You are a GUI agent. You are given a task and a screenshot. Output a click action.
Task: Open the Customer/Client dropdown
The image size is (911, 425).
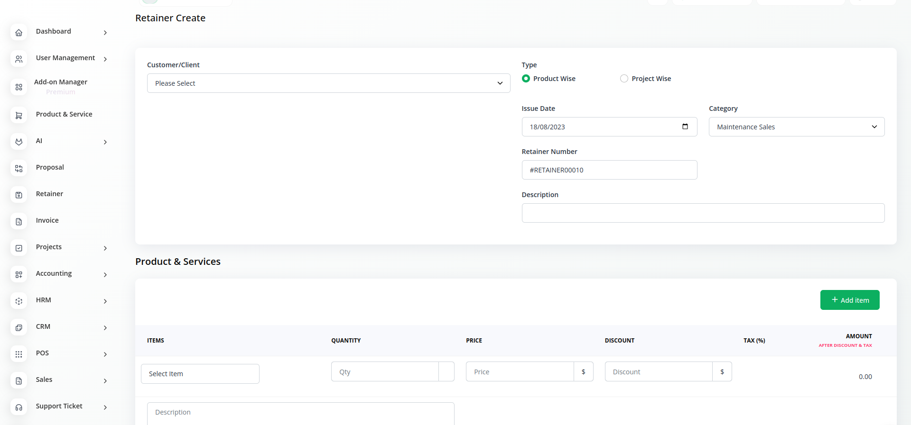pos(328,83)
